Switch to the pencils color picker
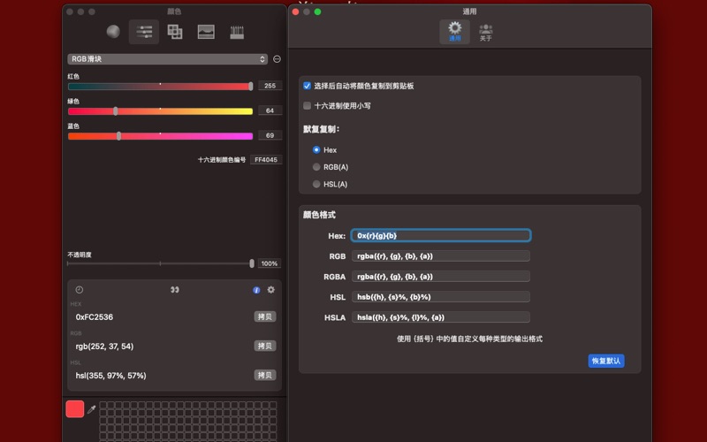 click(x=237, y=32)
